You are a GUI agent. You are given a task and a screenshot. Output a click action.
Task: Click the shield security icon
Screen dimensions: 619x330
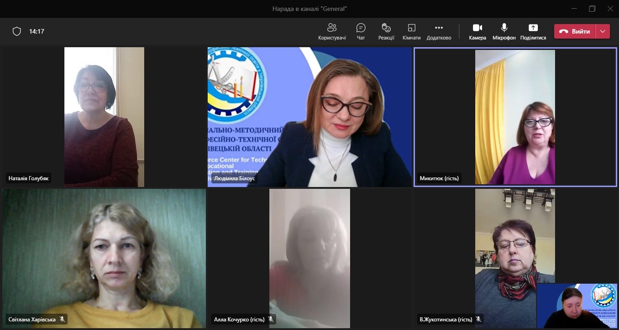pyautogui.click(x=17, y=31)
